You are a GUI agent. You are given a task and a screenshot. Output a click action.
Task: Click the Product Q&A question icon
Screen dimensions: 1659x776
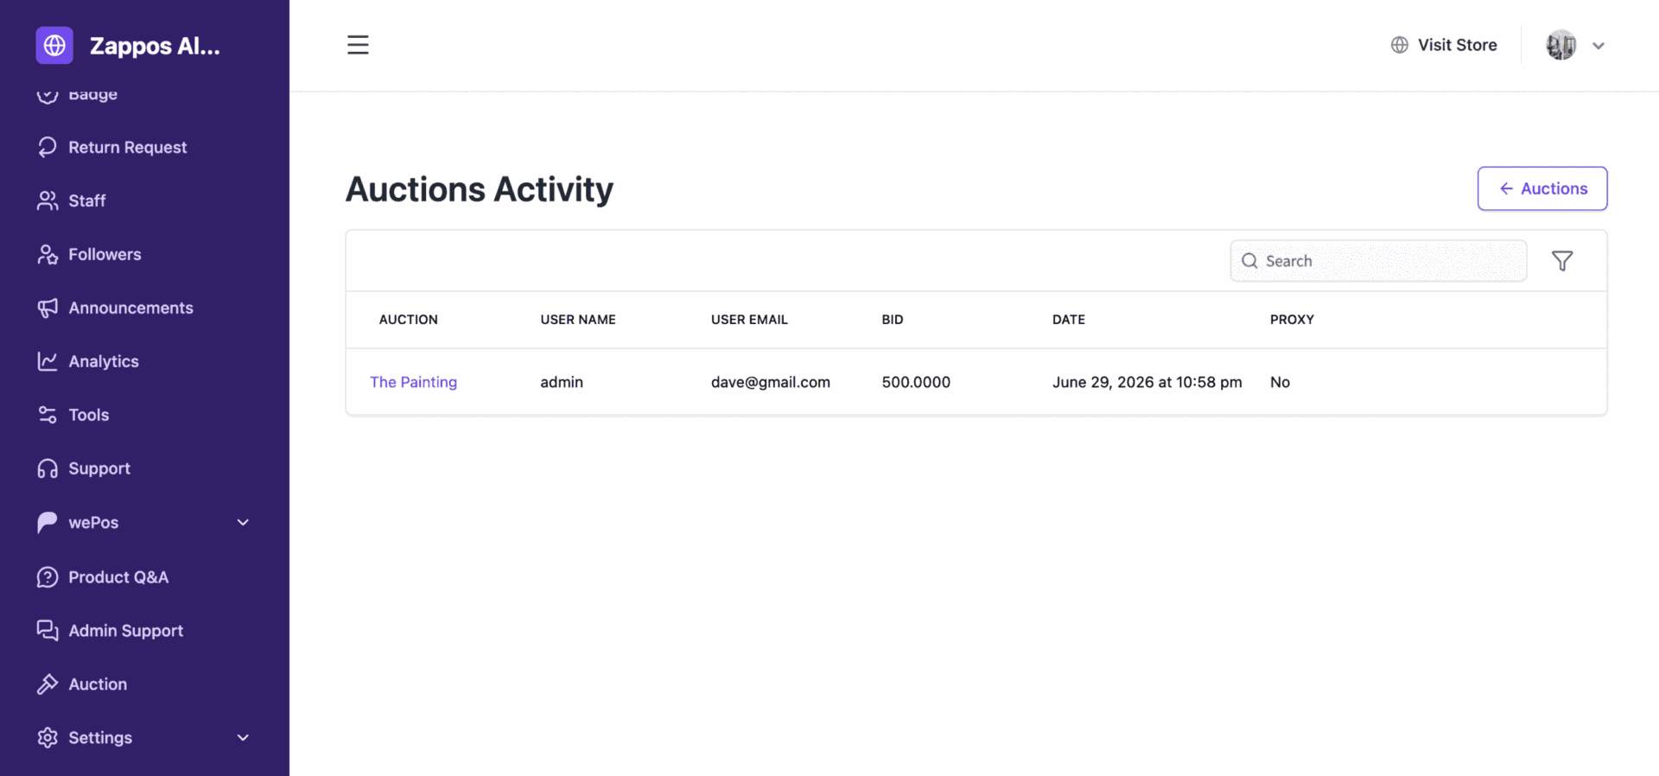click(x=48, y=577)
